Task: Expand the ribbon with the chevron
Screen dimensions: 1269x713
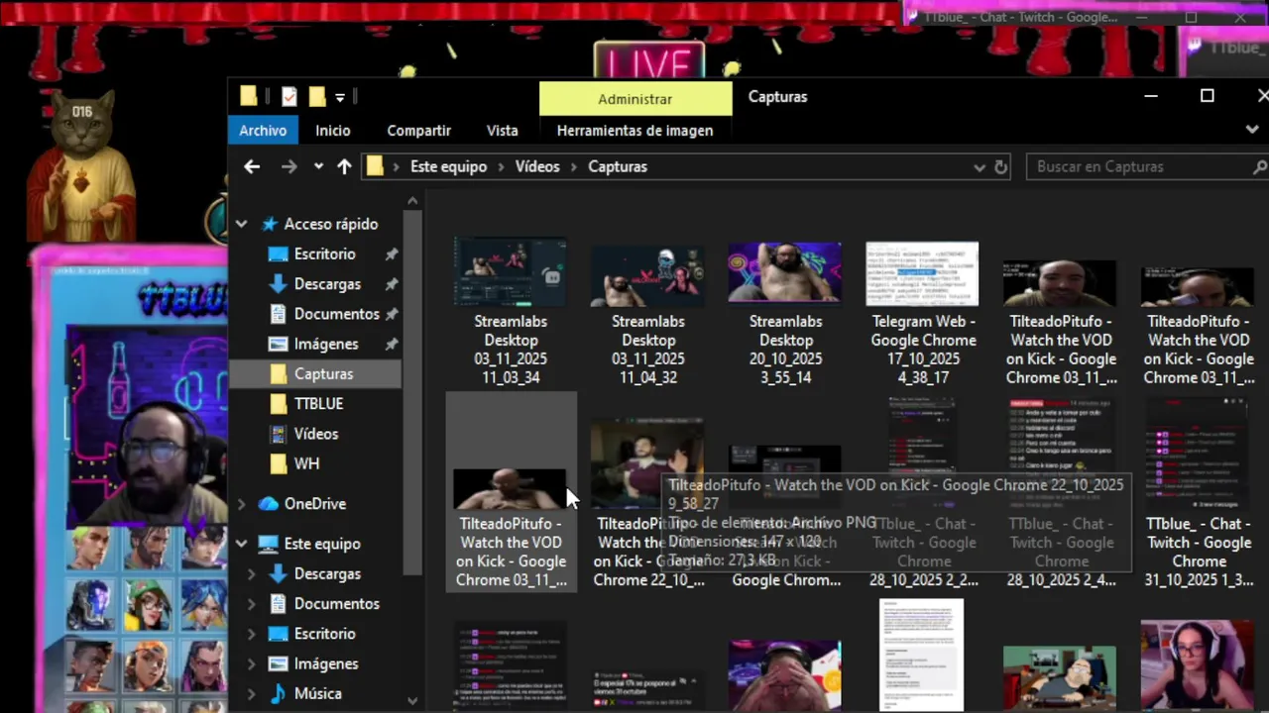Action: (1252, 130)
